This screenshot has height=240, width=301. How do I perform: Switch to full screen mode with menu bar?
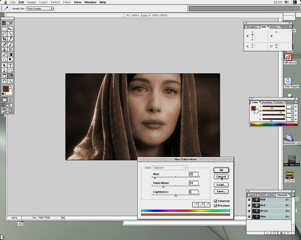pos(8,105)
